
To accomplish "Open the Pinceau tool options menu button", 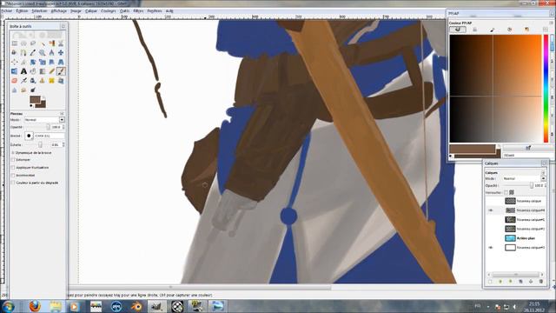I will [62, 114].
